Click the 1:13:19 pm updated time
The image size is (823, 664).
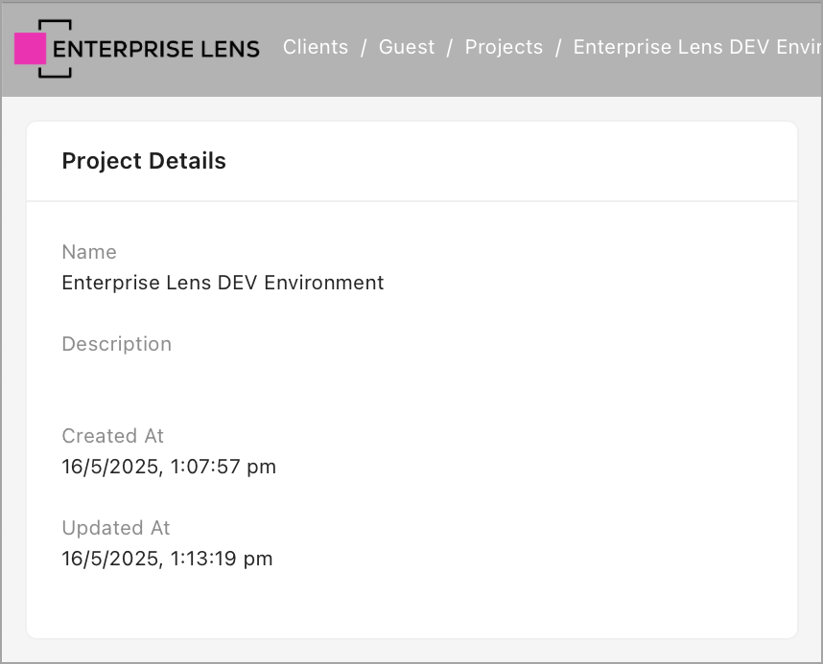pyautogui.click(x=222, y=559)
